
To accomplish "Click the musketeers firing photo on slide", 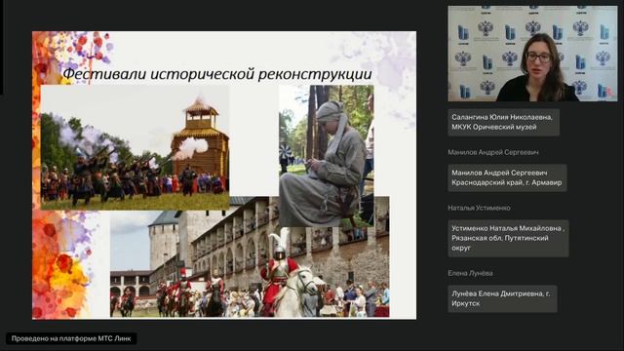I will pos(136,147).
